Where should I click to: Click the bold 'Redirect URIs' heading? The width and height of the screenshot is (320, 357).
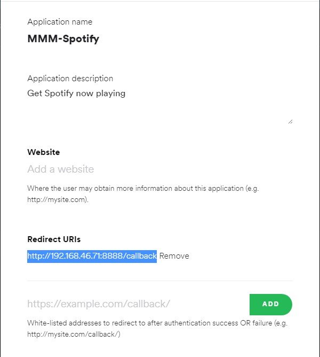pyautogui.click(x=53, y=239)
